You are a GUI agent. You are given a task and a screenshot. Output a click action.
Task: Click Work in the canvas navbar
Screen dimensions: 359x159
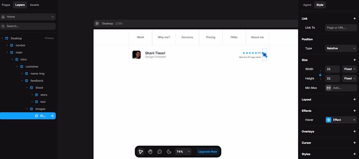140,37
